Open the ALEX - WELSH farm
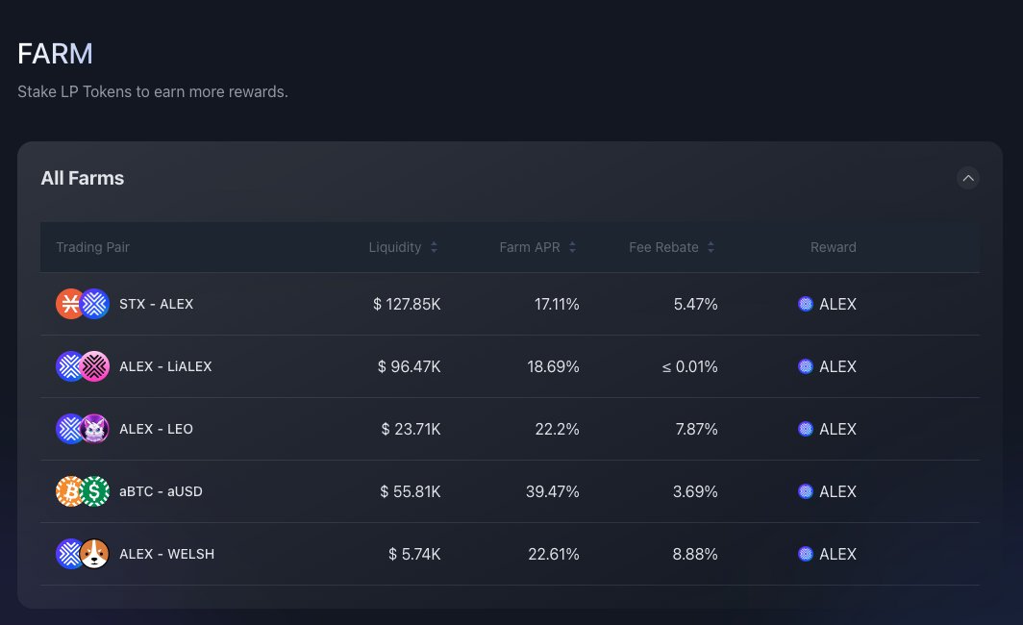The width and height of the screenshot is (1023, 625). pyautogui.click(x=166, y=554)
